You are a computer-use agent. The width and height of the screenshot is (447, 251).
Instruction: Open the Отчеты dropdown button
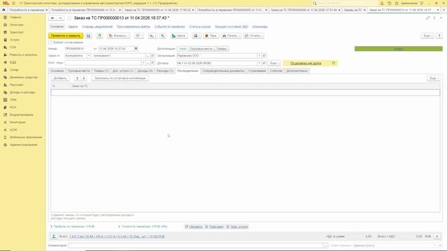tap(254, 36)
